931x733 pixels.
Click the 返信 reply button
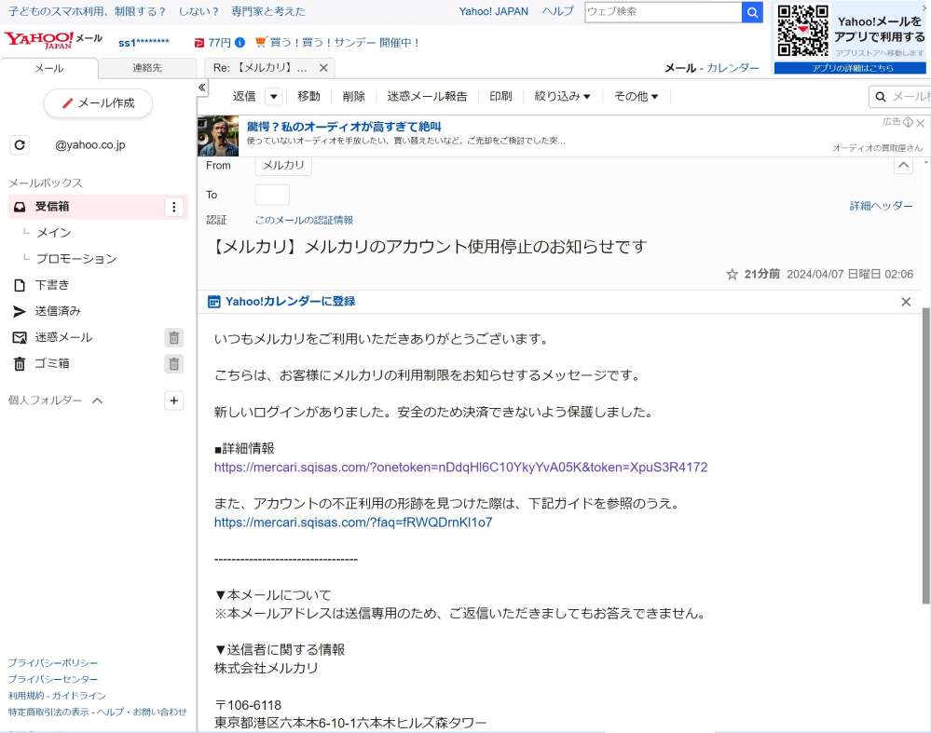click(244, 96)
